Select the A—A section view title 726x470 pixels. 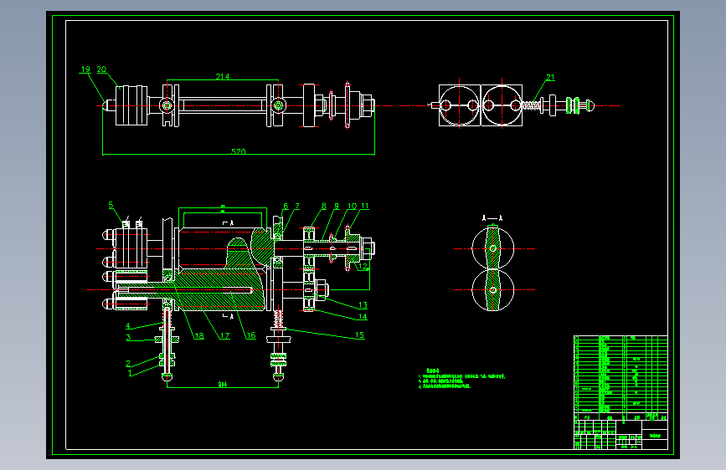pos(492,218)
